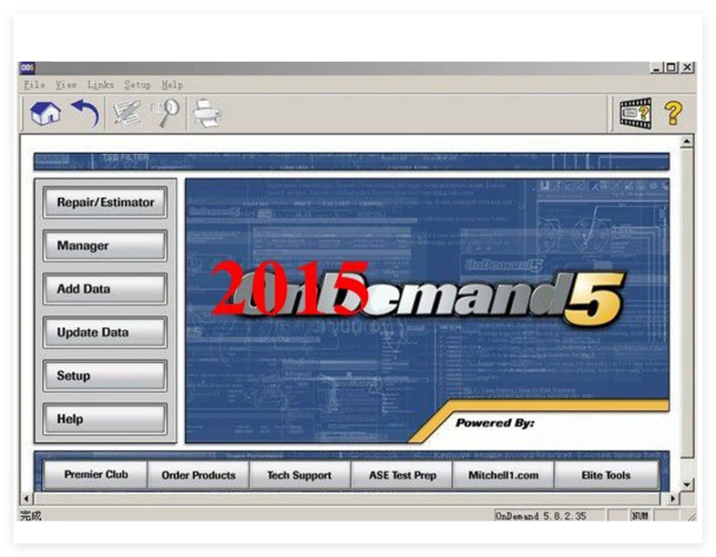
Task: Print using the printer icon
Action: pyautogui.click(x=207, y=113)
